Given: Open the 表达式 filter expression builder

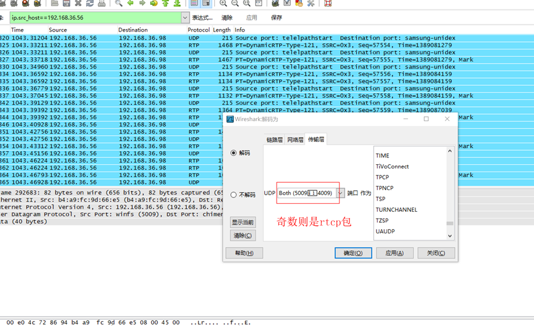Looking at the screenshot, I should (202, 18).
